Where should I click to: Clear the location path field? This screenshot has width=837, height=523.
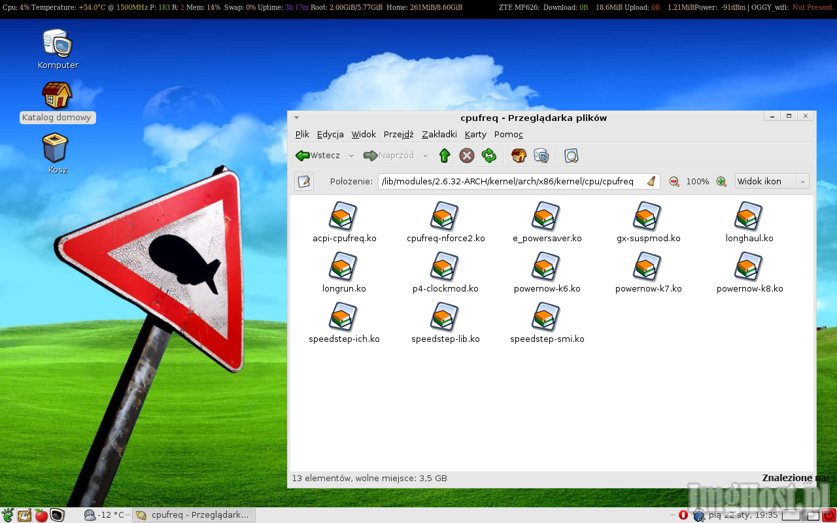651,181
